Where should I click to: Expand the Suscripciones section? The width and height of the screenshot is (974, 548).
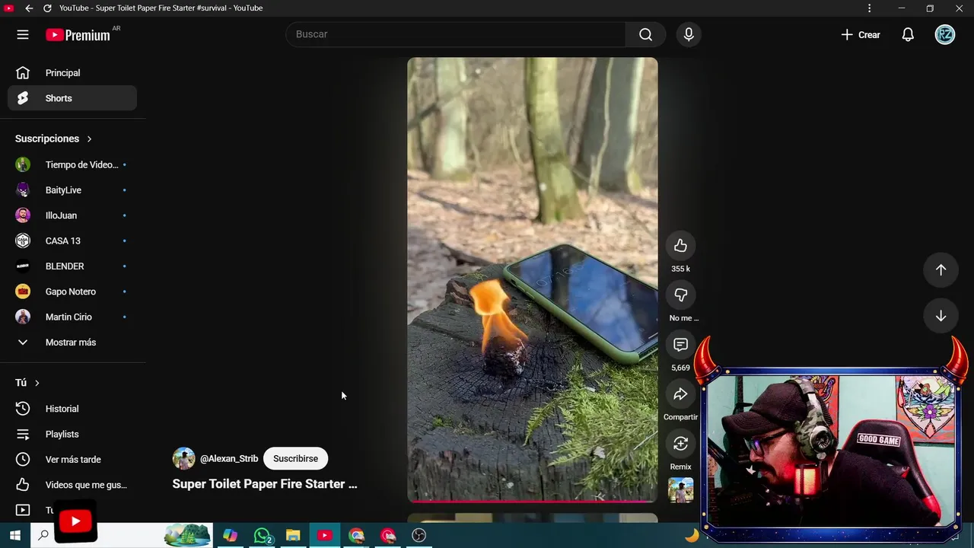(54, 139)
